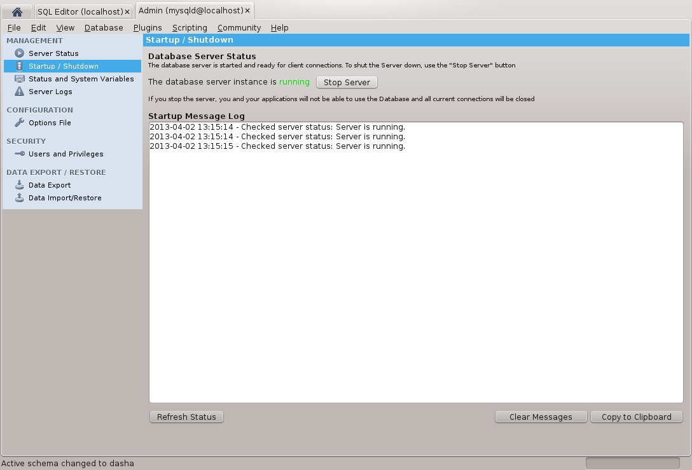This screenshot has width=692, height=470.
Task: Close the Admin (mysqld@localhost) tab
Action: pyautogui.click(x=247, y=11)
